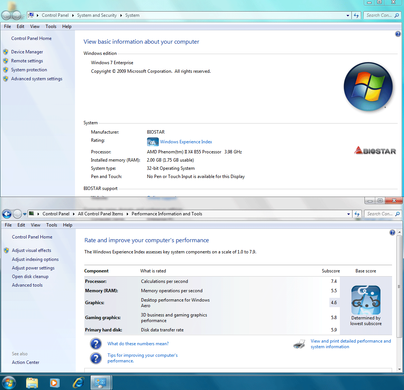Refresh the Performance Information address bar

[357, 214]
